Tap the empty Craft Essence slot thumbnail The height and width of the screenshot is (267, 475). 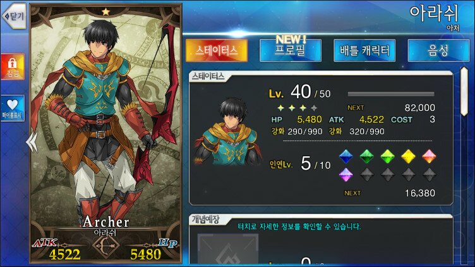[228, 249]
